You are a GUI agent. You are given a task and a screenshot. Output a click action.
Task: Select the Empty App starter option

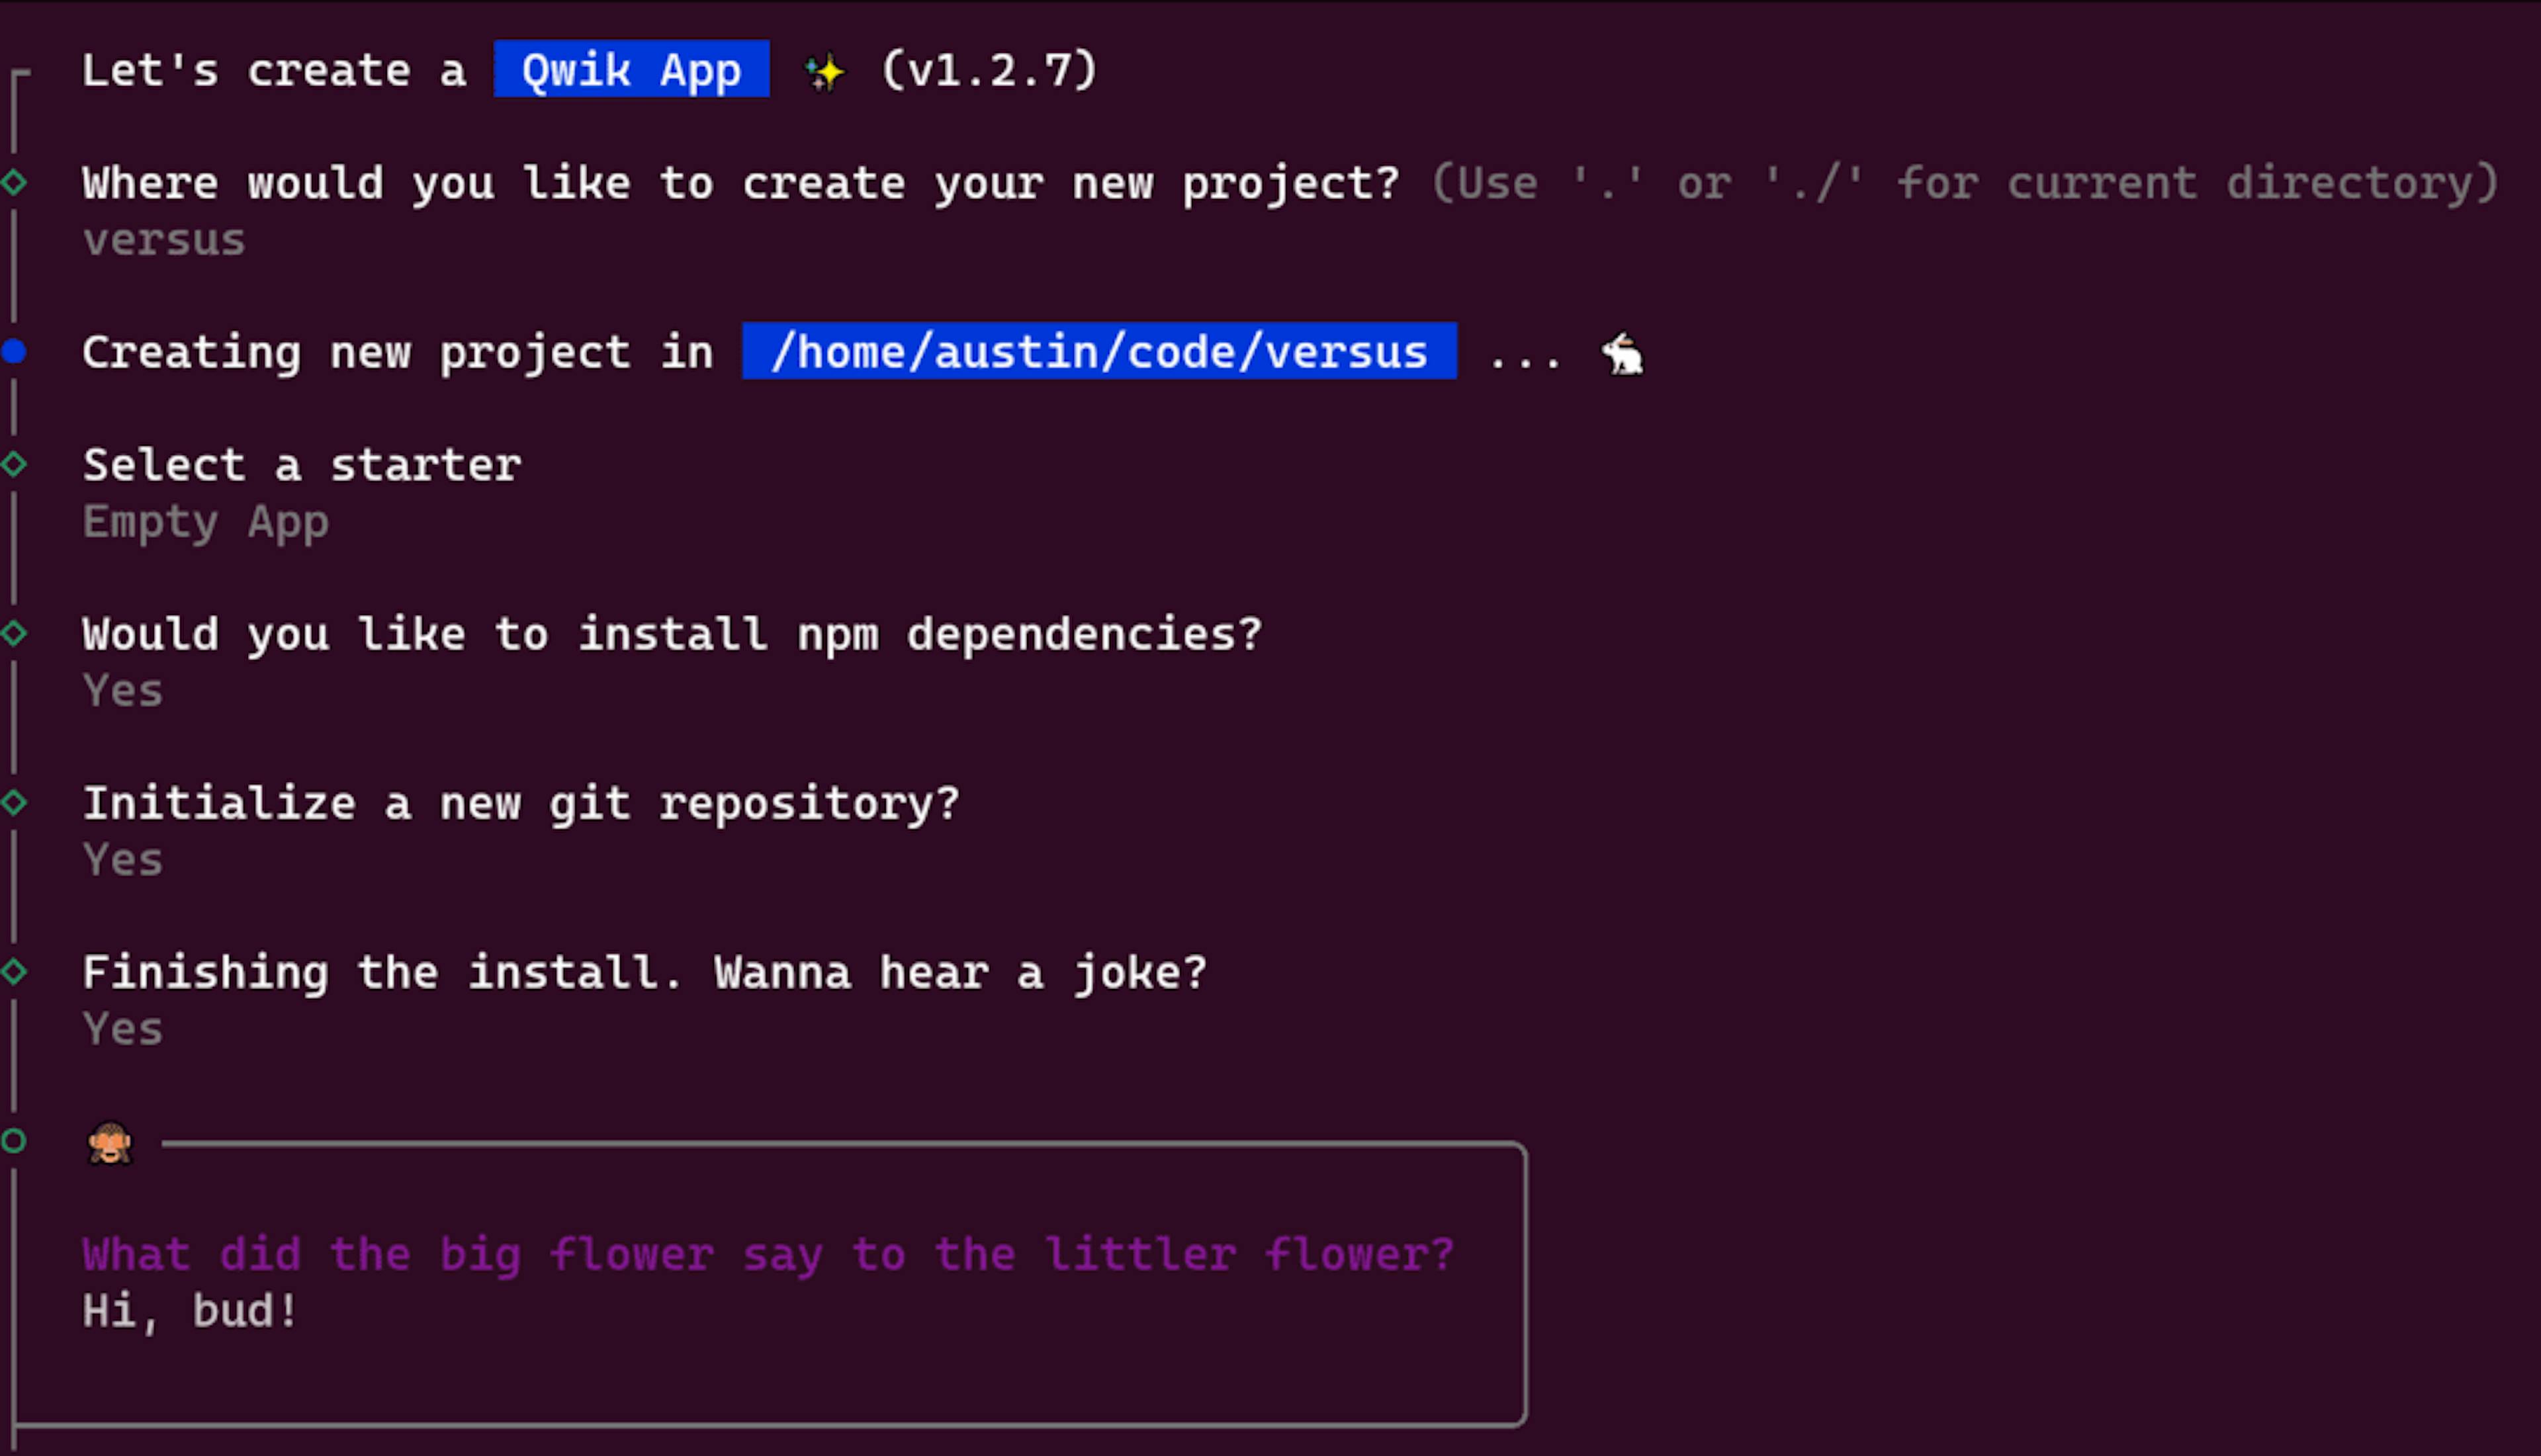[x=204, y=520]
